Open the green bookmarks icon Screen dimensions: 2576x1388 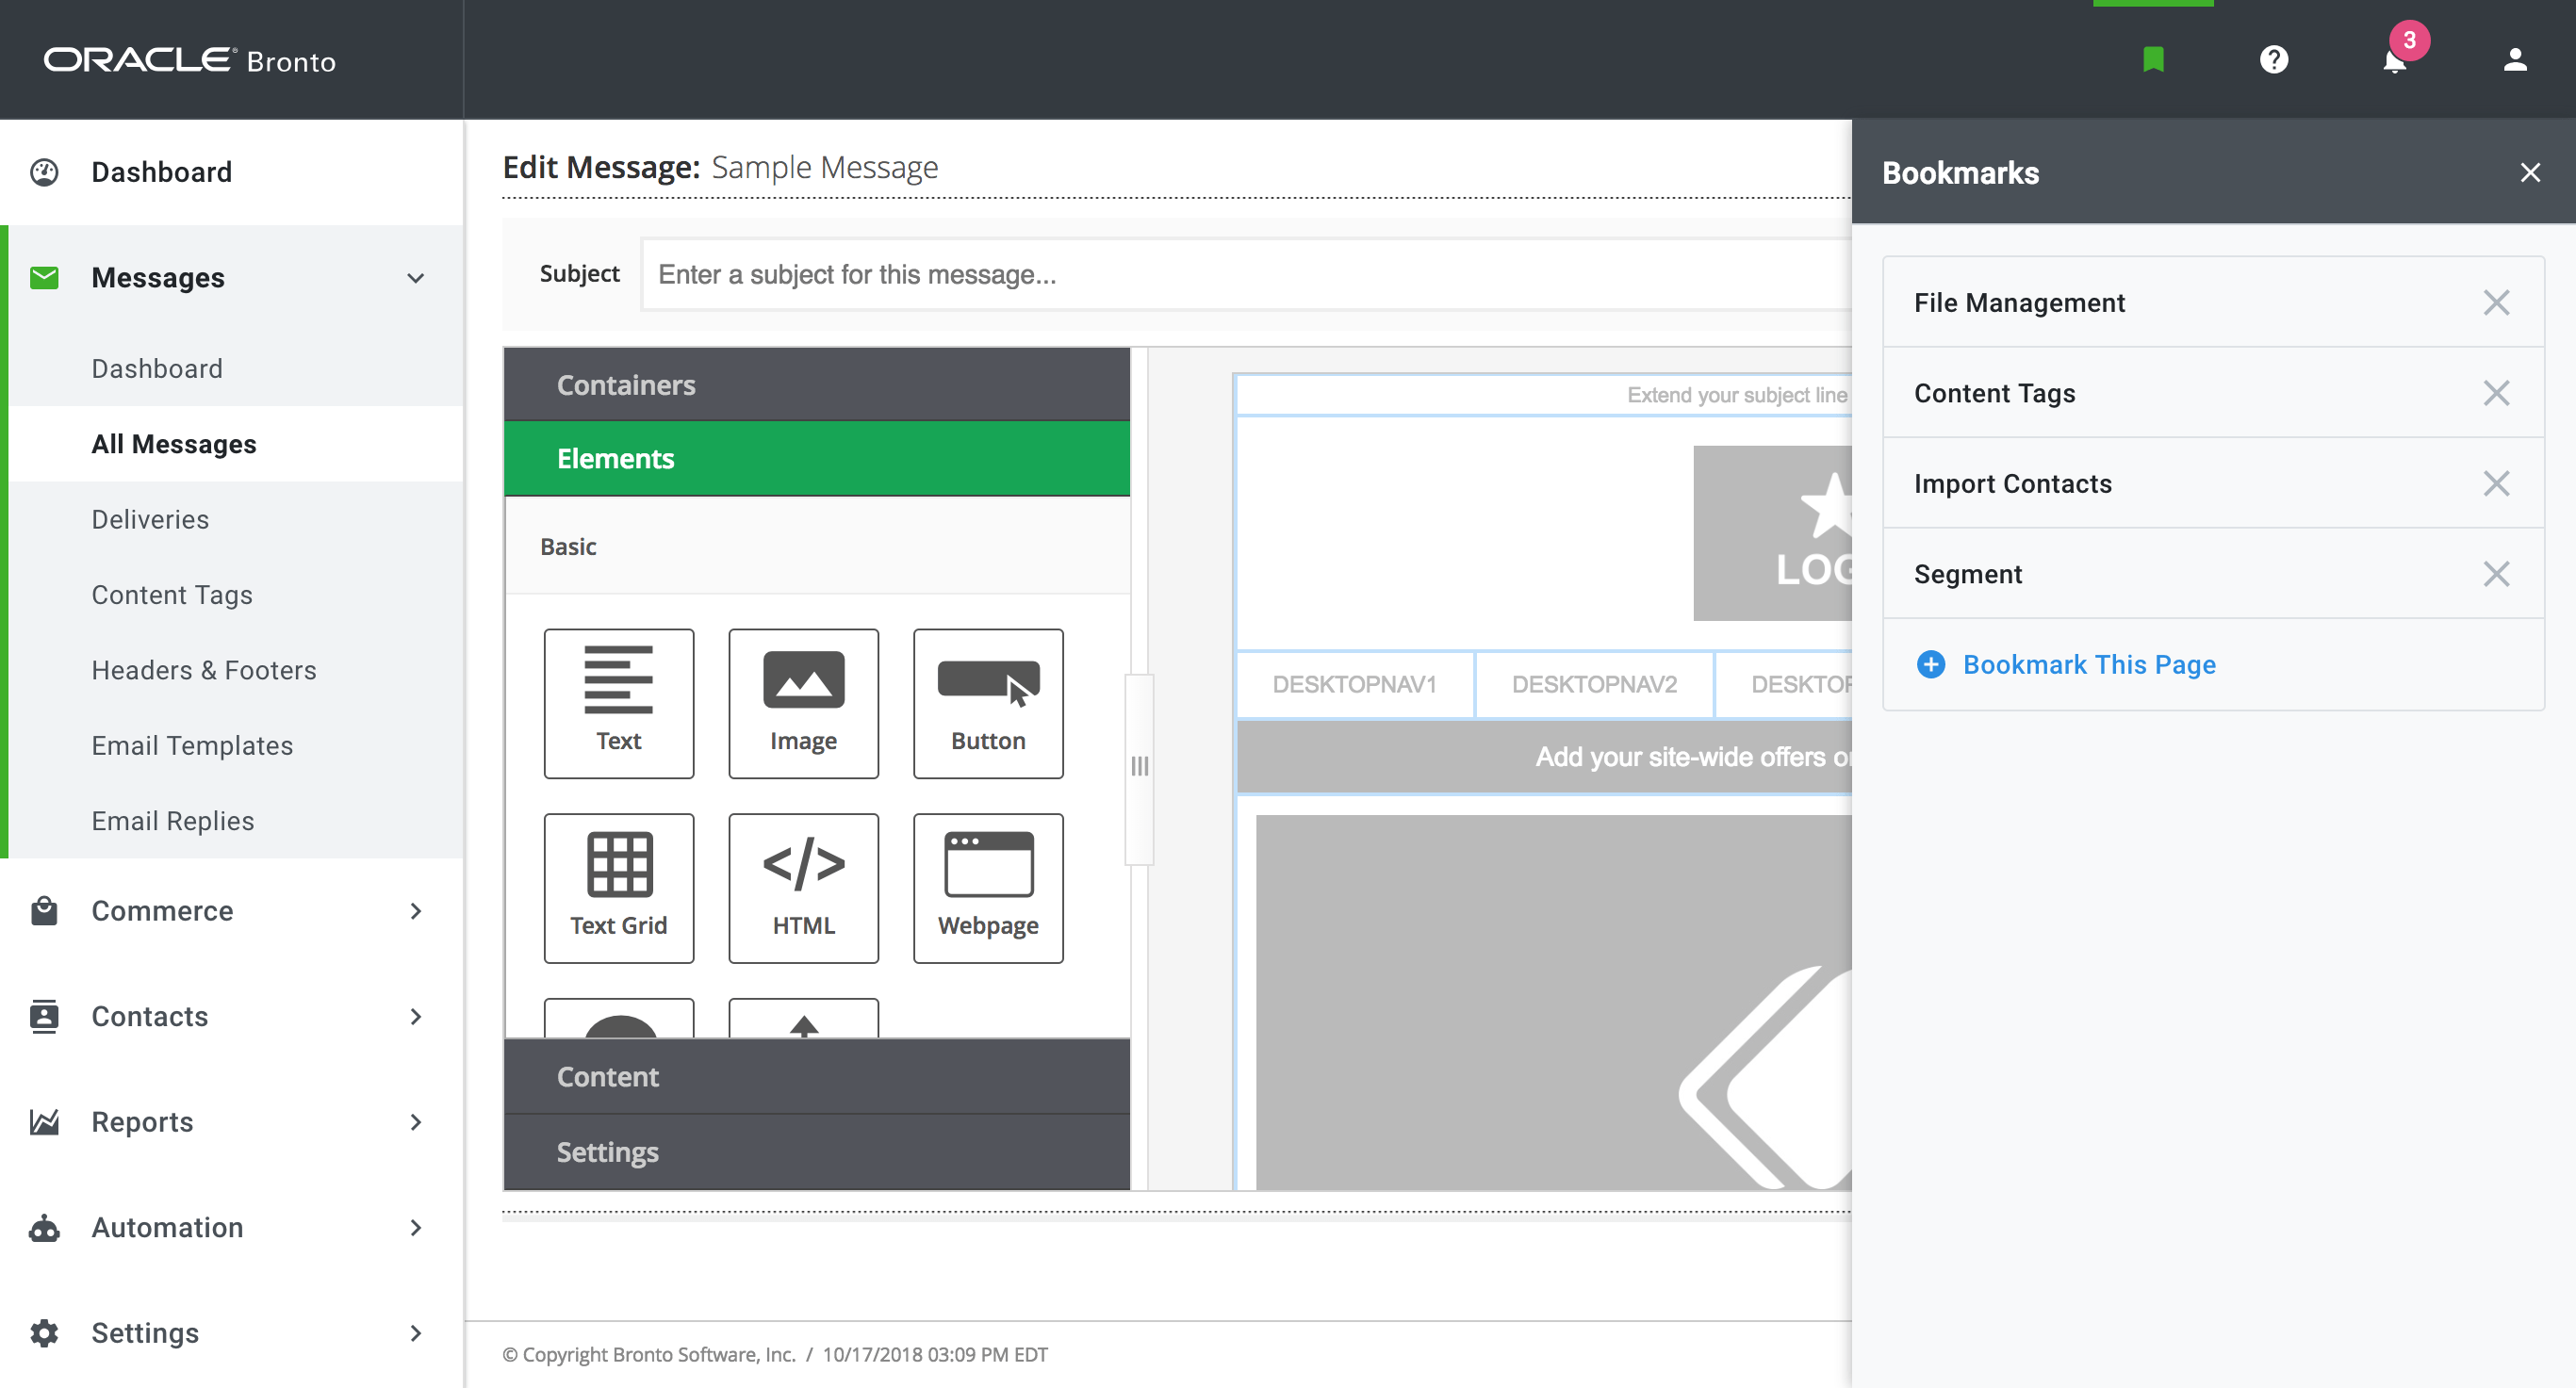pos(2153,60)
